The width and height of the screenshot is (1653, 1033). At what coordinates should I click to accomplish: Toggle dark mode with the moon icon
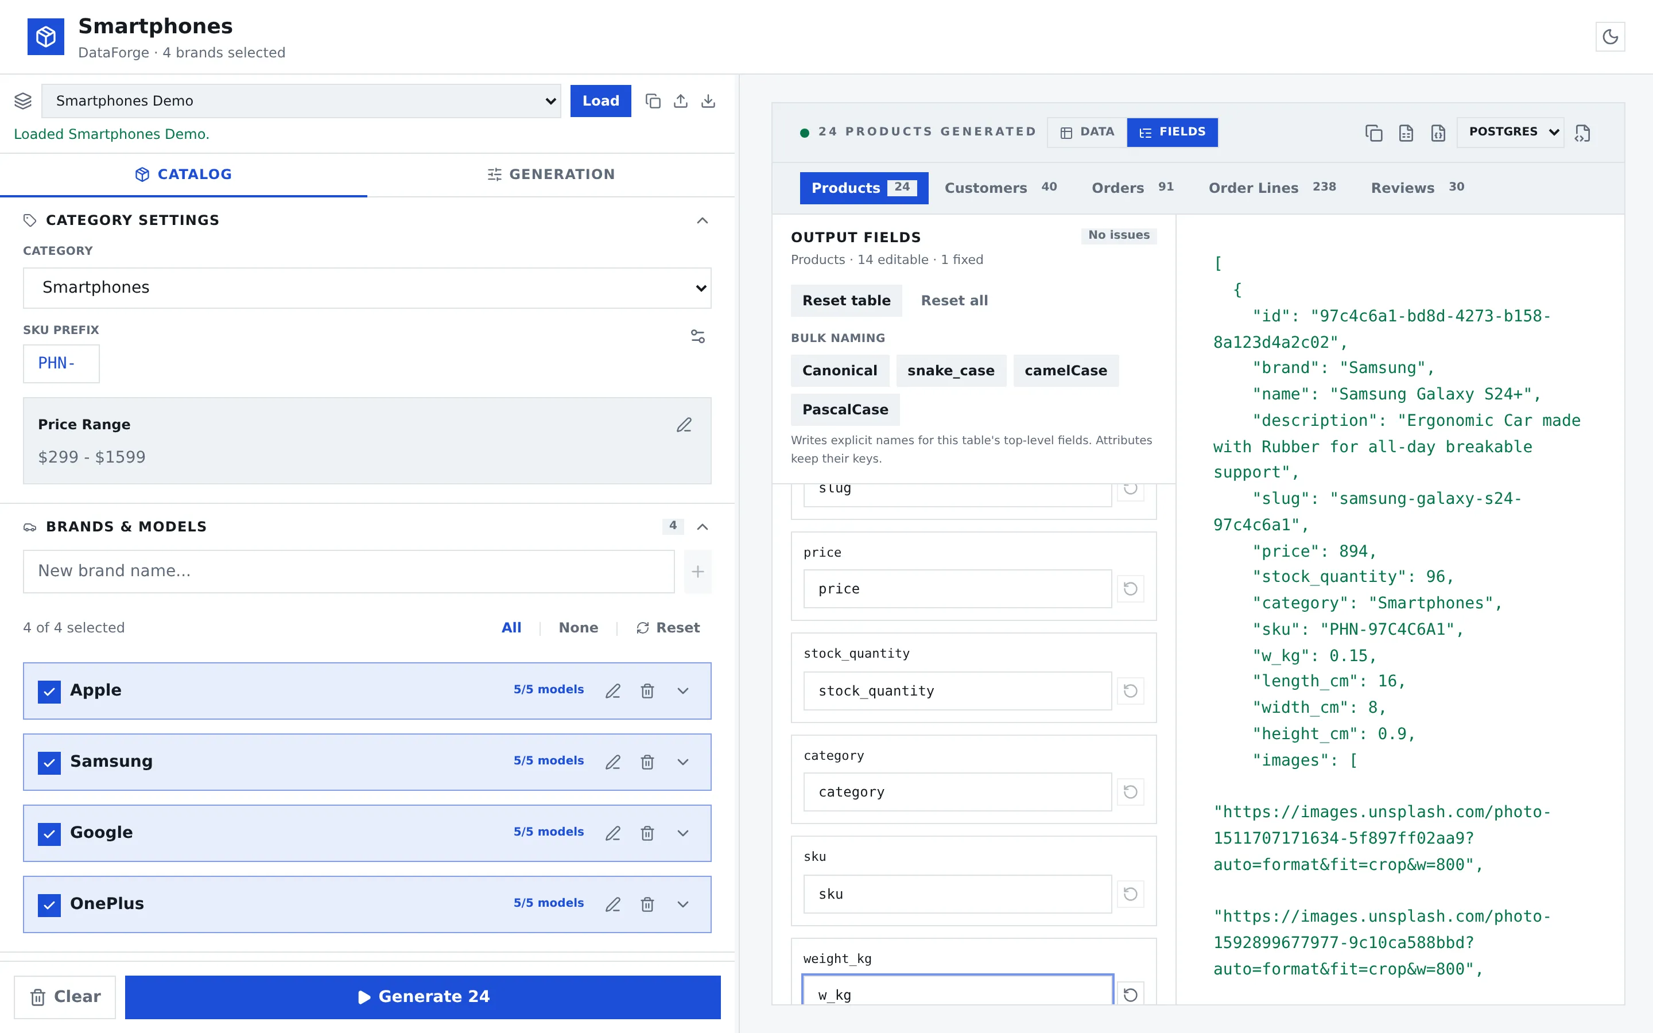point(1609,37)
